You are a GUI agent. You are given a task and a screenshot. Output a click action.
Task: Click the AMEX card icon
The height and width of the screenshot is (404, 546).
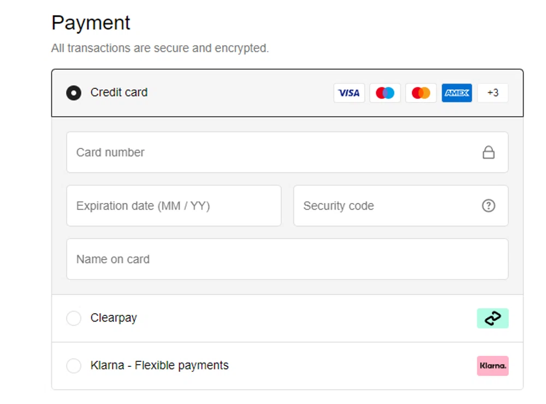pos(456,93)
